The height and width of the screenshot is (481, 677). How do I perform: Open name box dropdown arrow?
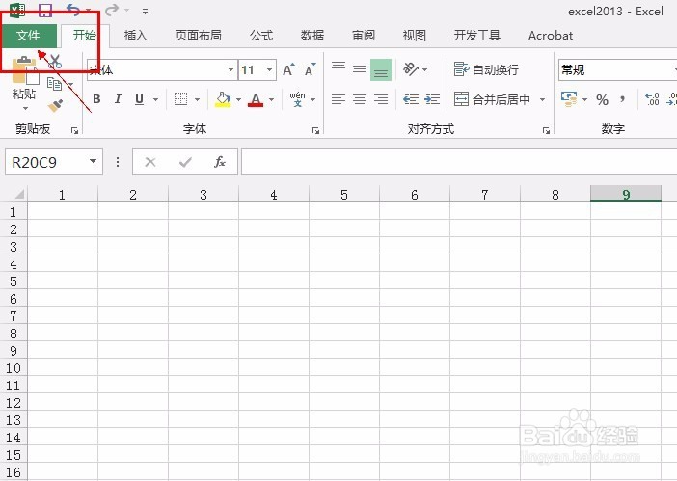(93, 161)
